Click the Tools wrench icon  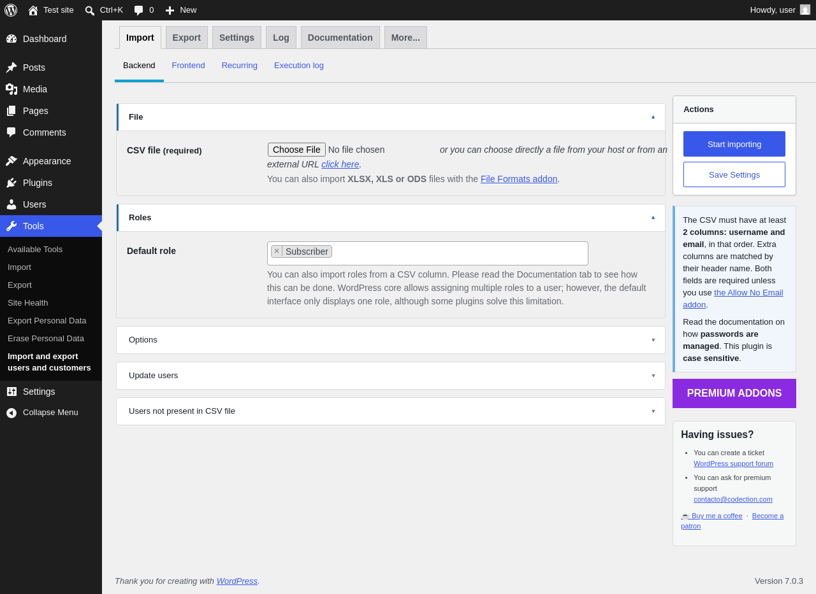[x=11, y=226]
